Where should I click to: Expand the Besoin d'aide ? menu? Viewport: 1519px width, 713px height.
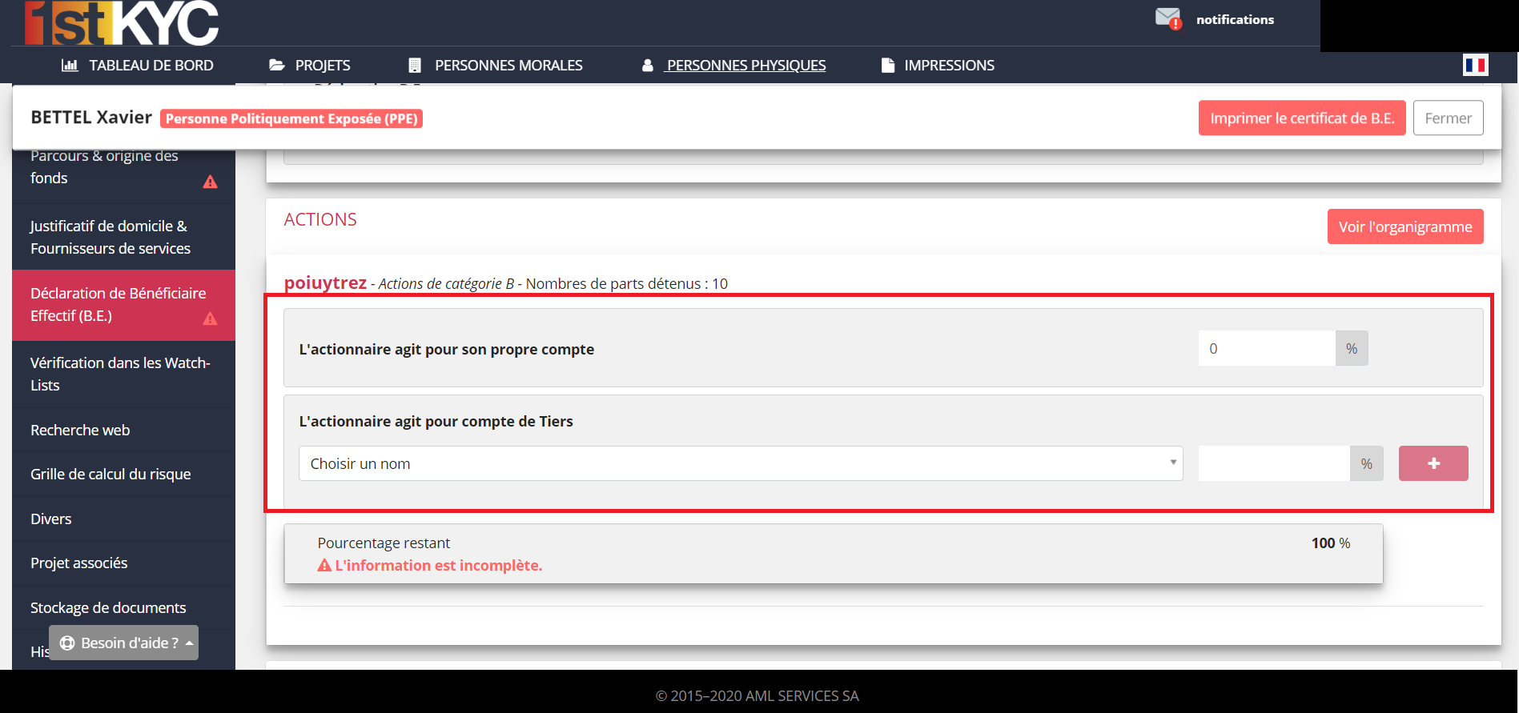pos(123,643)
